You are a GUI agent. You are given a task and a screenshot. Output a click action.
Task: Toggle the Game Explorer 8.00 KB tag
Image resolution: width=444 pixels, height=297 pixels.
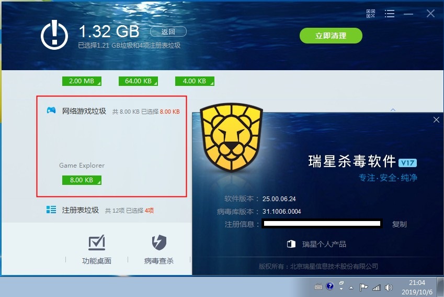coord(82,180)
